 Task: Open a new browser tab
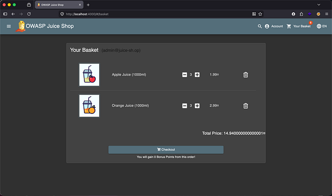[88, 5]
